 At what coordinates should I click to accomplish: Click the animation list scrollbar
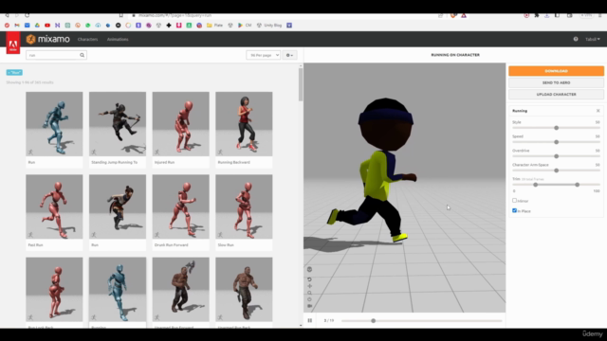click(x=301, y=85)
